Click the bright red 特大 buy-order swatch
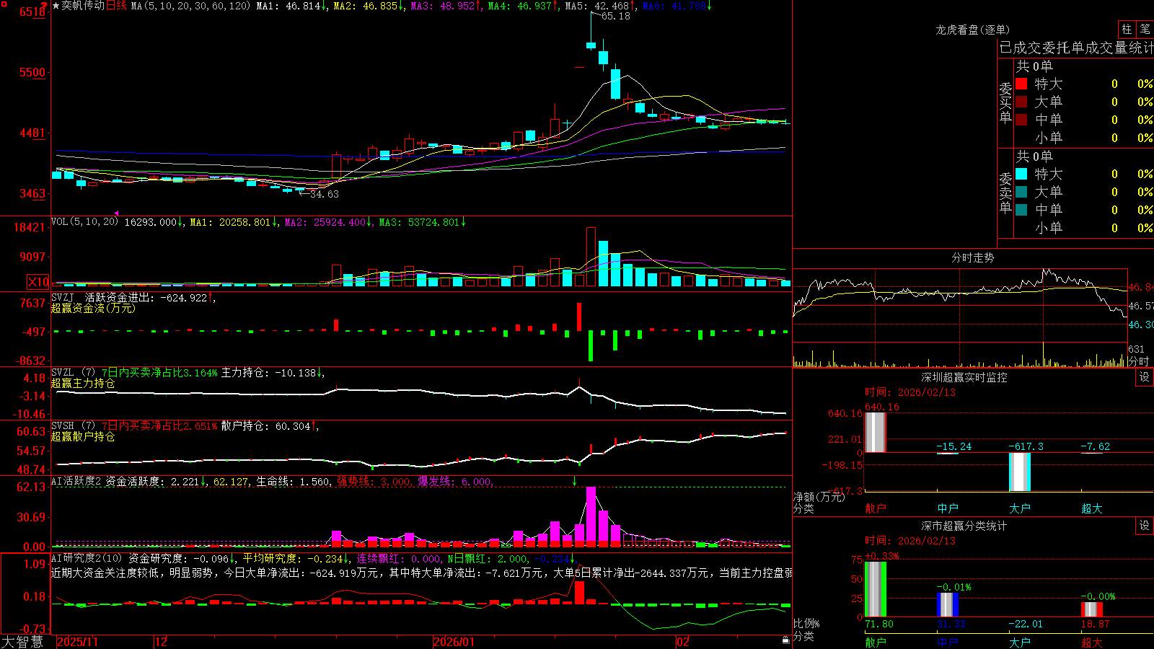The width and height of the screenshot is (1154, 649). (1021, 84)
